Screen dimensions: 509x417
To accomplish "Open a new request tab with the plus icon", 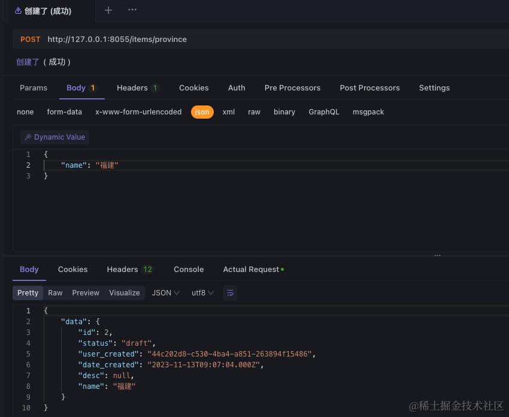I will 108,10.
